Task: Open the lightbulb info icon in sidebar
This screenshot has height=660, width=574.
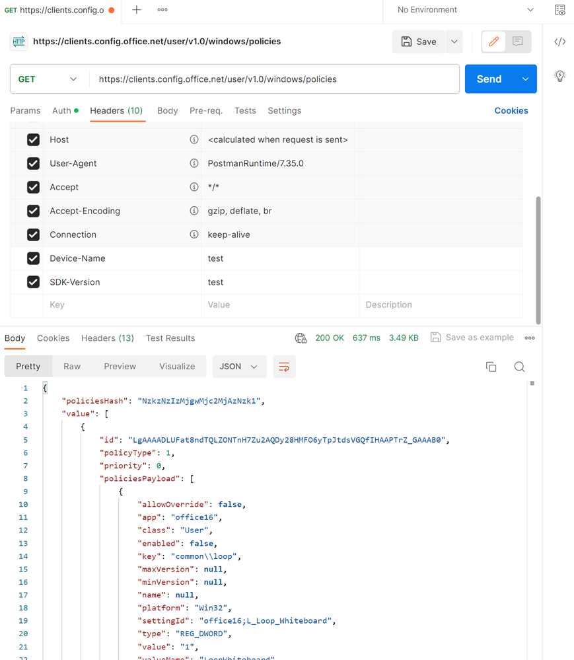Action: 559,75
